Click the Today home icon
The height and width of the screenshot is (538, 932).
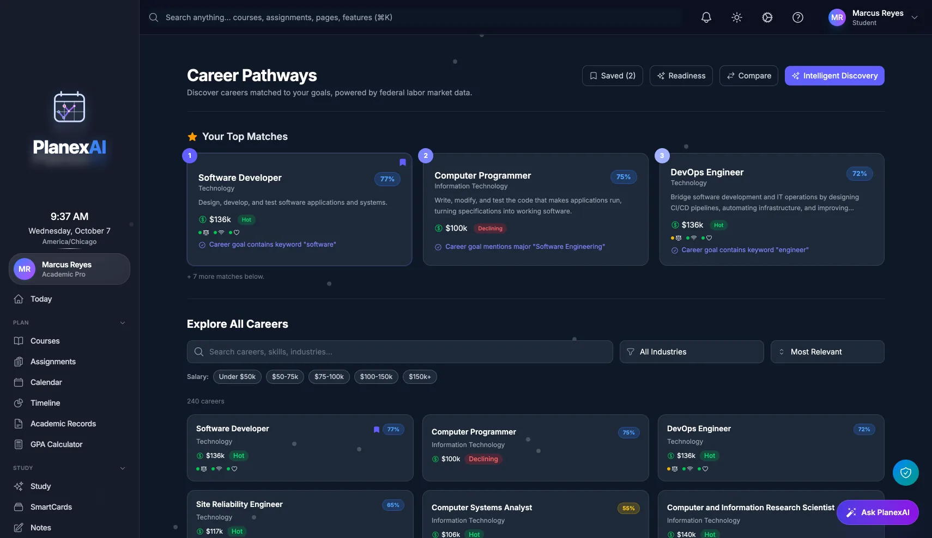pos(19,299)
